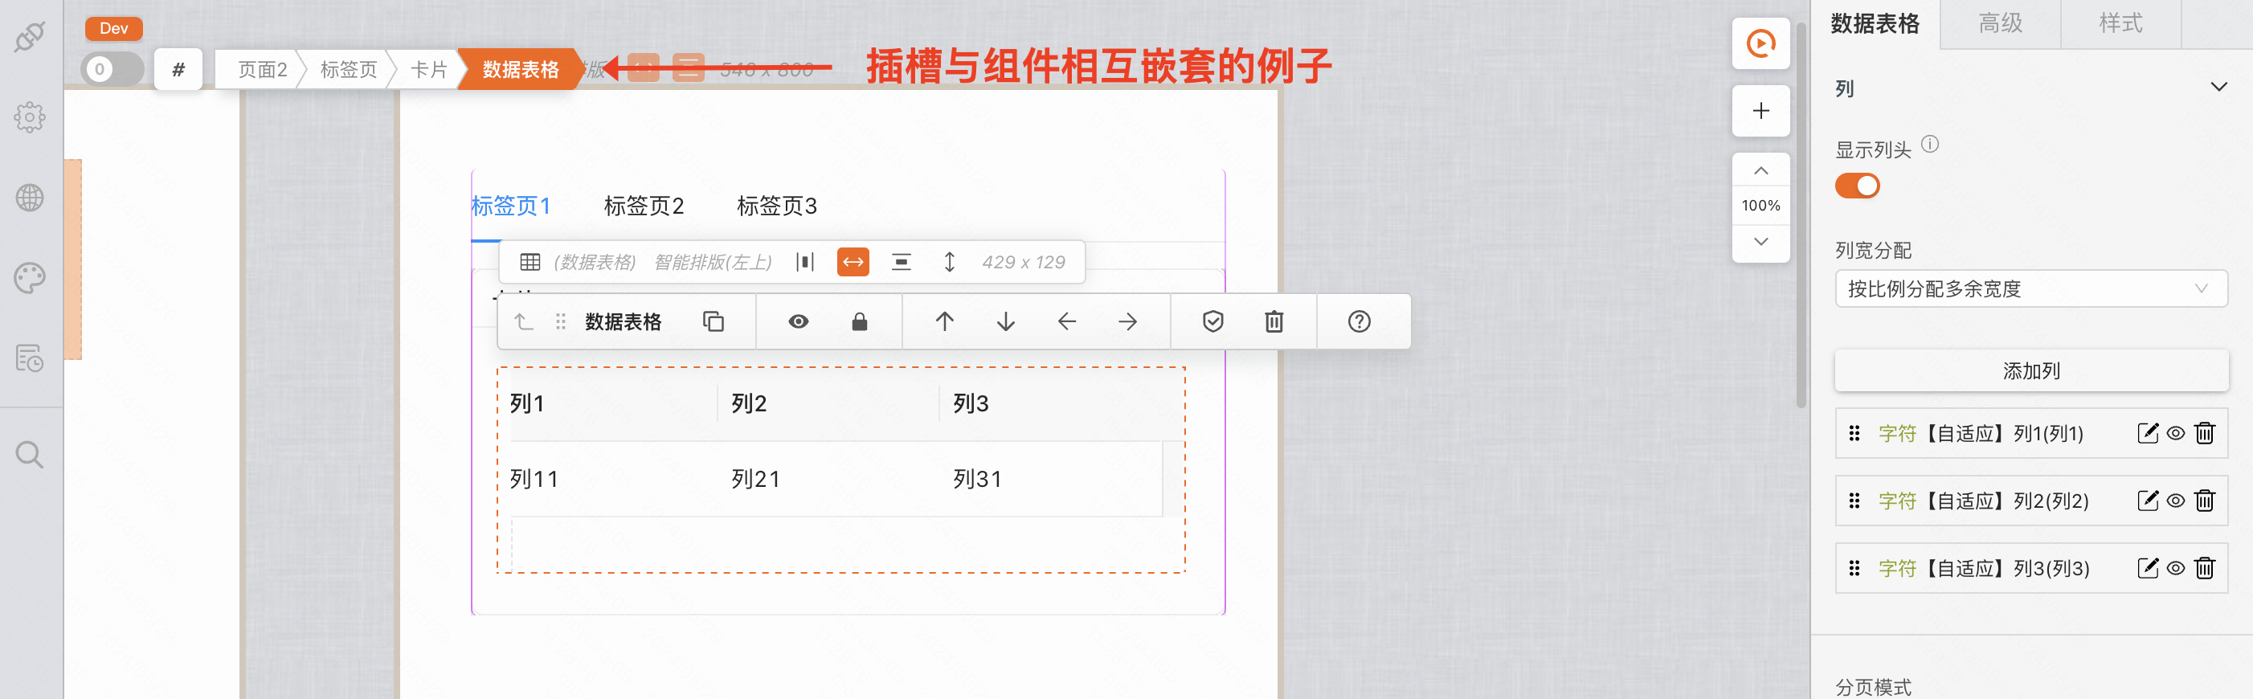
Task: Move component up arrow
Action: tap(945, 322)
